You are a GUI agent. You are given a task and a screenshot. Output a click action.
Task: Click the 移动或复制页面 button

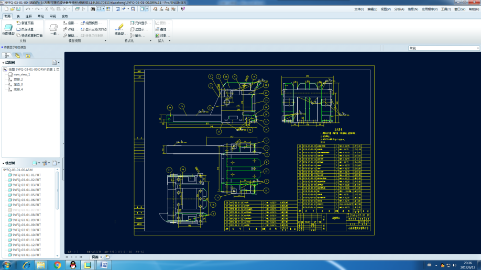29,36
